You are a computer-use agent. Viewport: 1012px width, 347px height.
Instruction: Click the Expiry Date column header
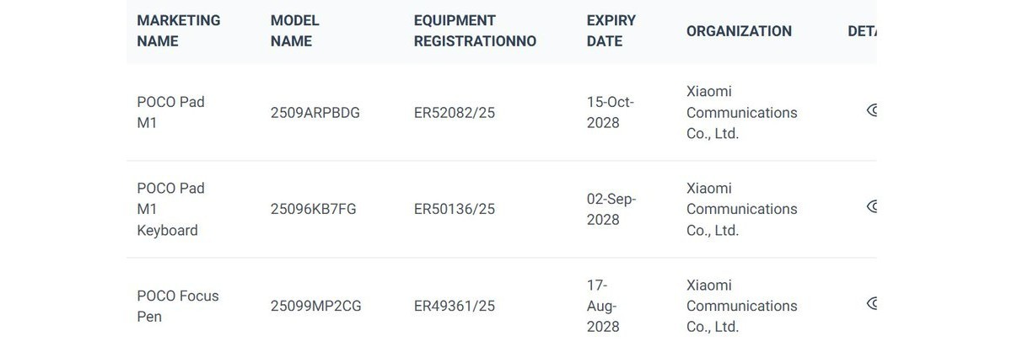tap(611, 31)
